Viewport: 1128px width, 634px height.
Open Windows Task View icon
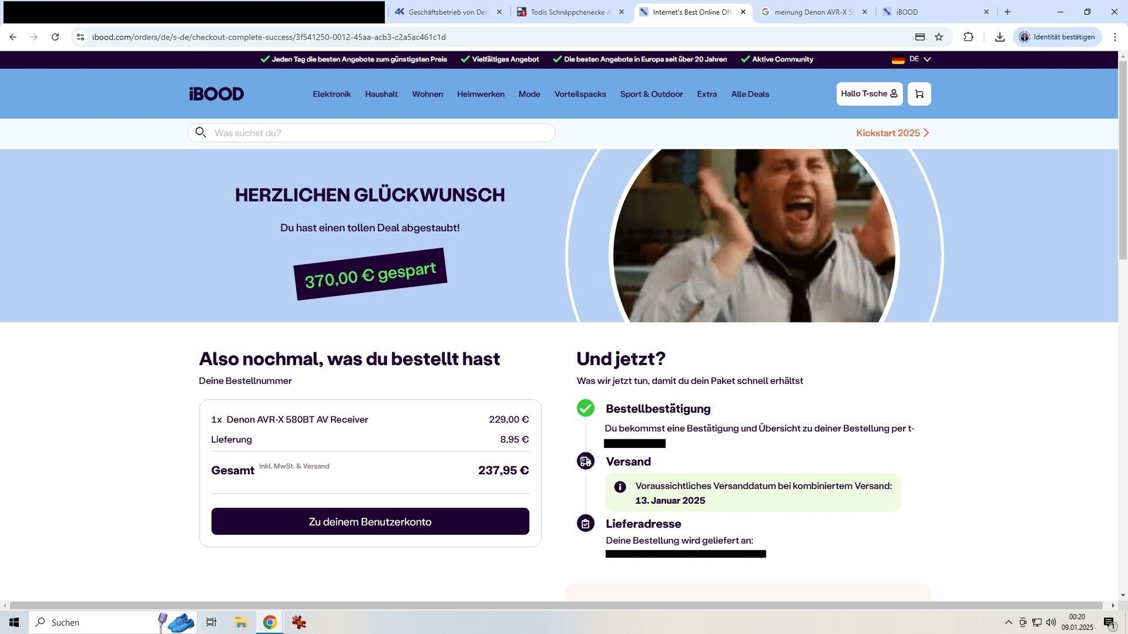211,622
